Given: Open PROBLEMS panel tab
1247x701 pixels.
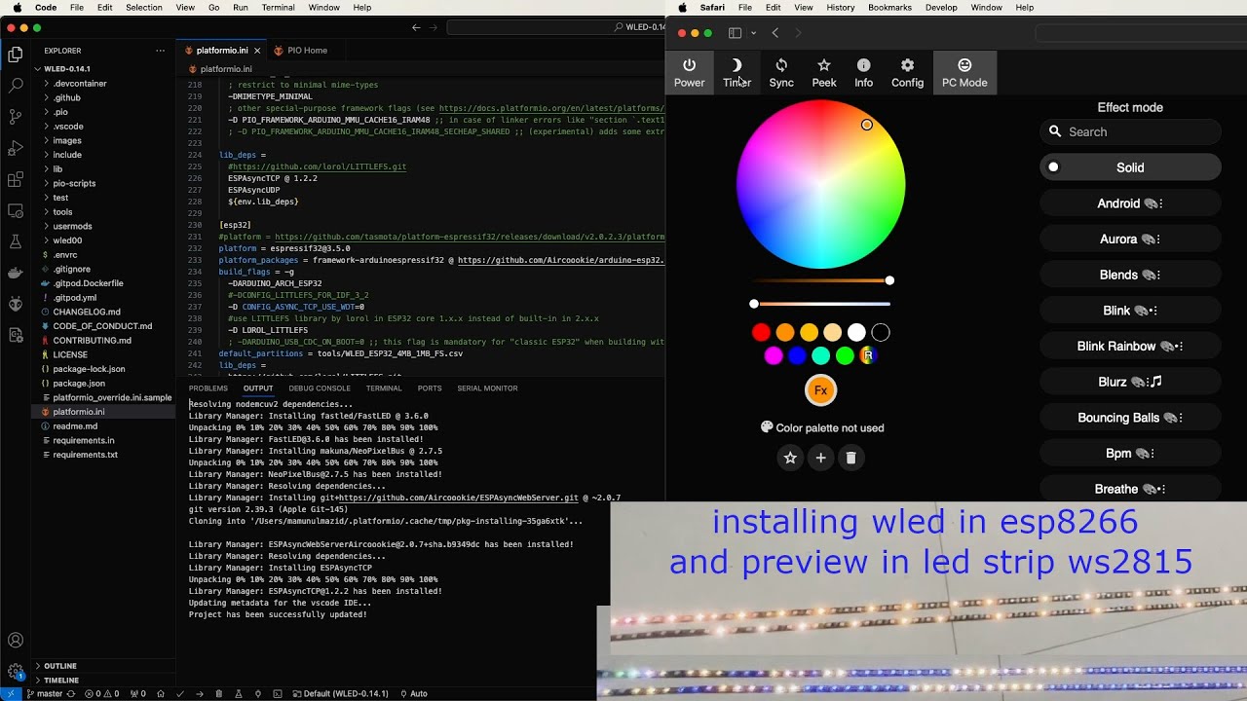Looking at the screenshot, I should 208,388.
